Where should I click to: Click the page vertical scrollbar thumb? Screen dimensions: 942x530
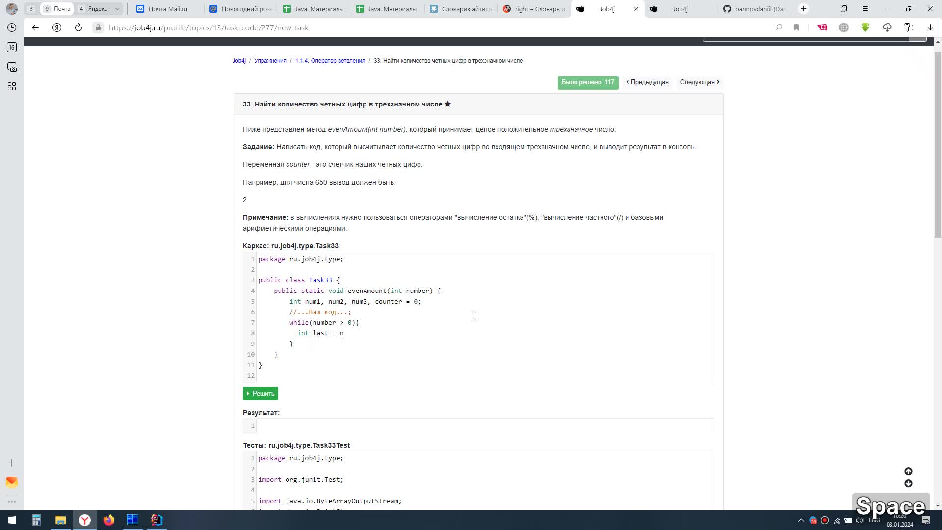[x=938, y=145]
